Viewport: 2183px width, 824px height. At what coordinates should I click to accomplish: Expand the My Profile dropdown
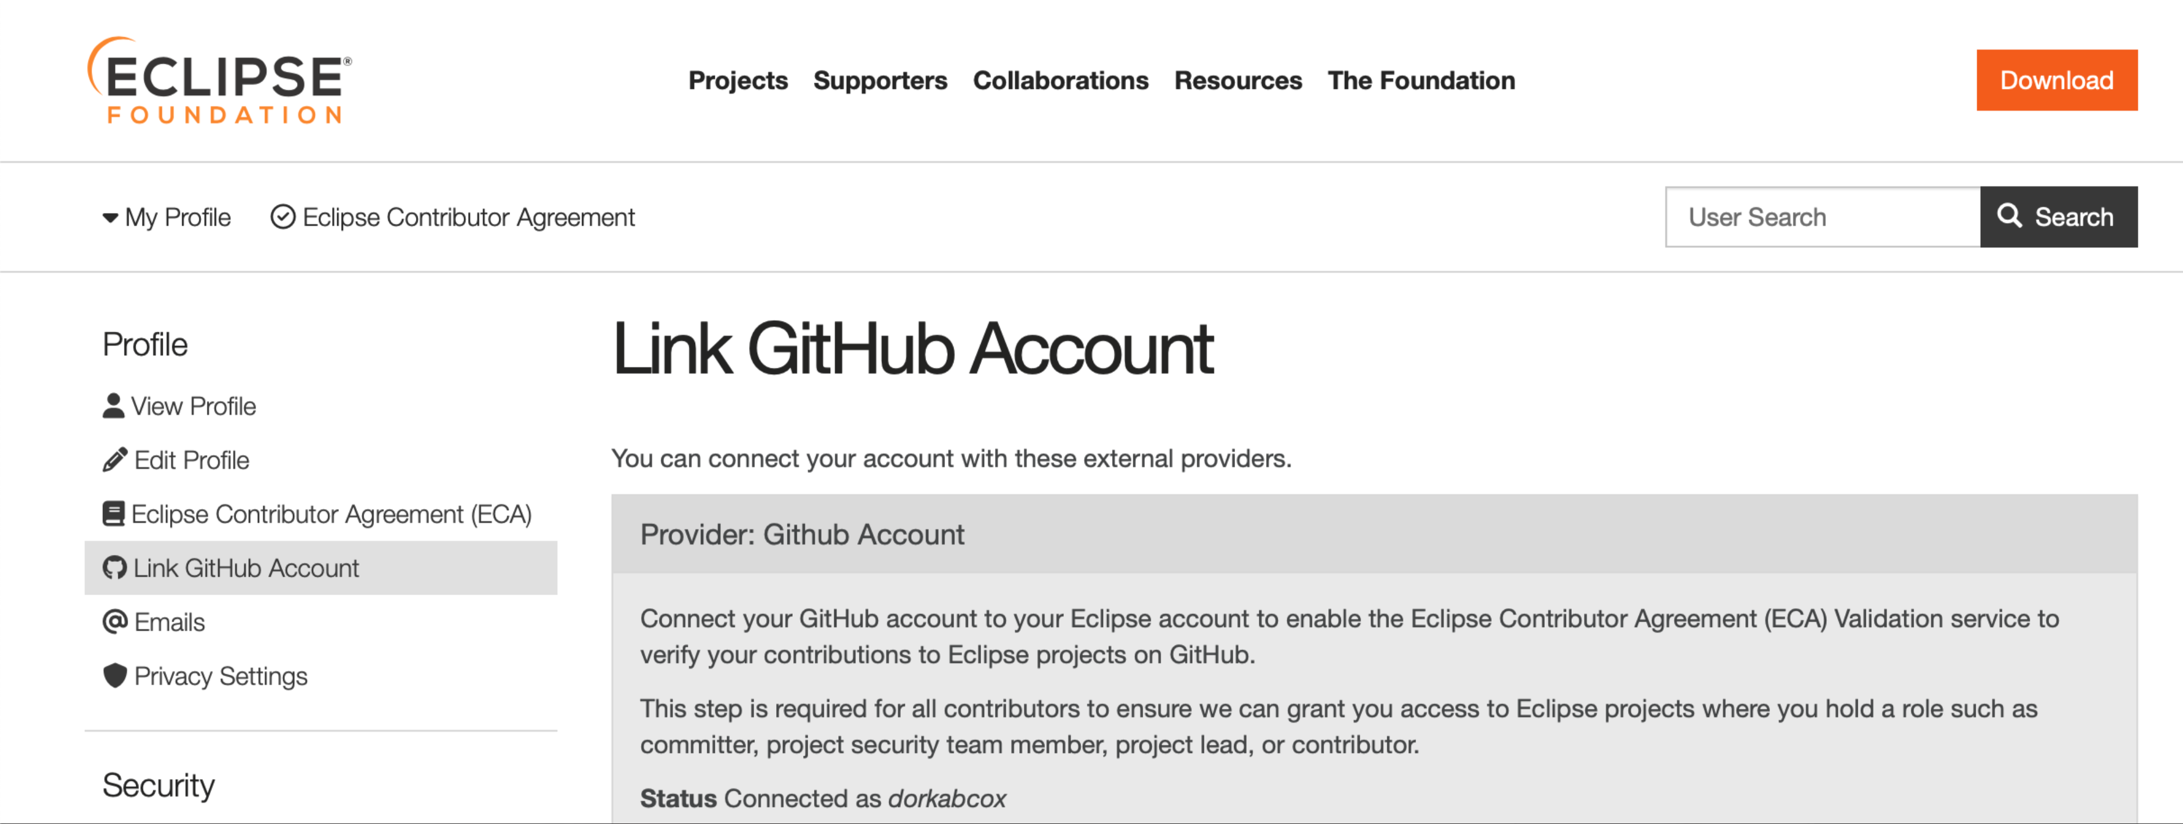coord(167,217)
